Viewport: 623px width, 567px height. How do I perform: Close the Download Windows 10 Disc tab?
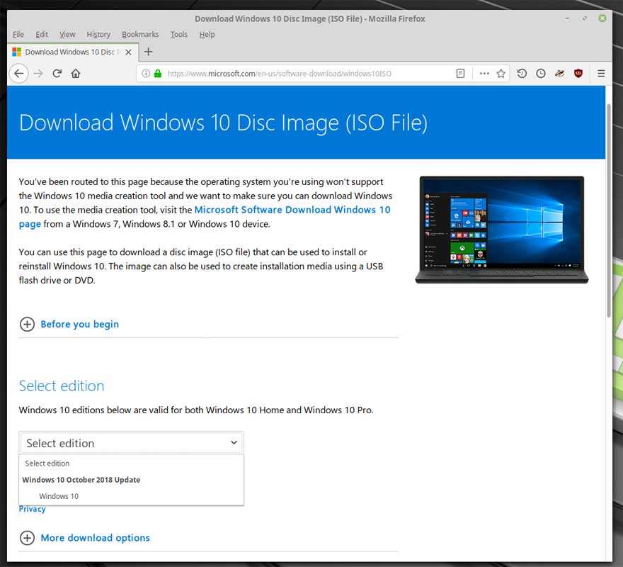click(x=128, y=52)
